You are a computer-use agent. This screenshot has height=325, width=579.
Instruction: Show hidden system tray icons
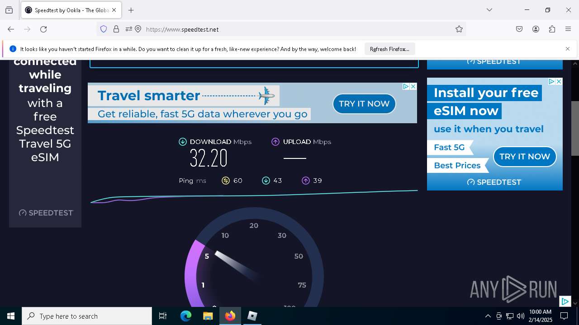[x=488, y=316]
